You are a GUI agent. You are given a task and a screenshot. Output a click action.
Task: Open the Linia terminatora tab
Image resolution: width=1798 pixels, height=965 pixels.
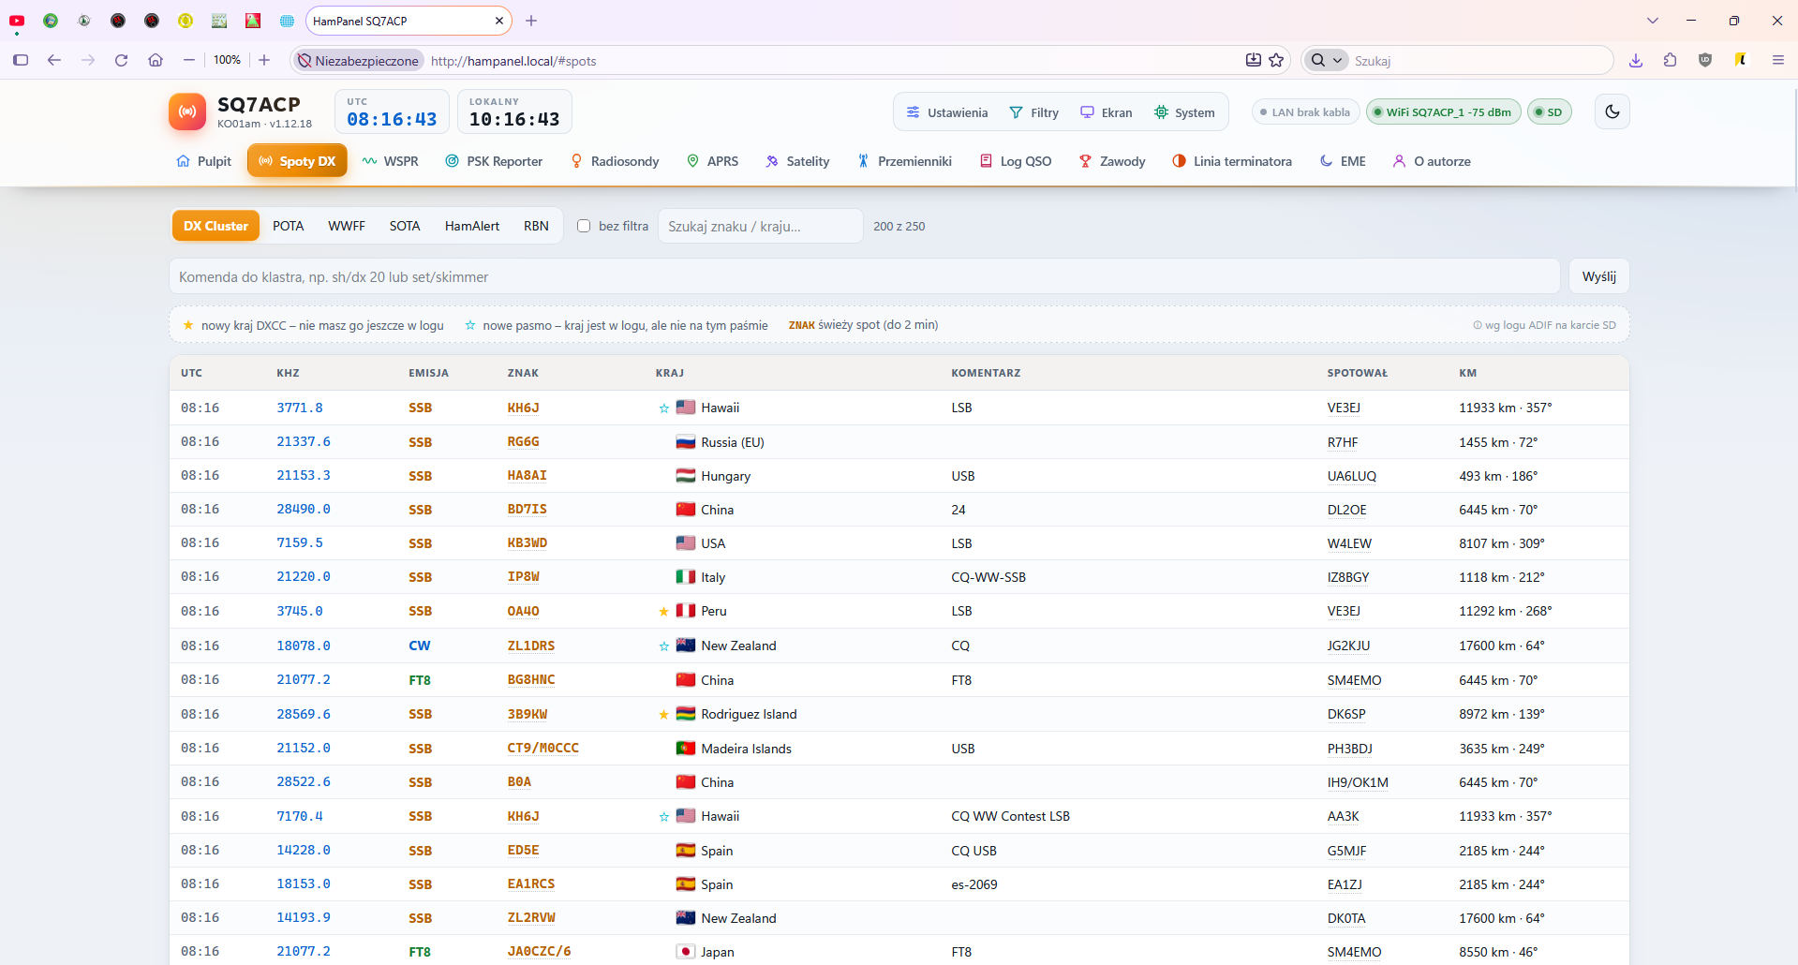coord(1232,161)
